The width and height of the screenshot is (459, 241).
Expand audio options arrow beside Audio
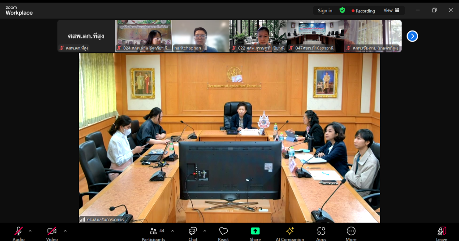coord(30,231)
